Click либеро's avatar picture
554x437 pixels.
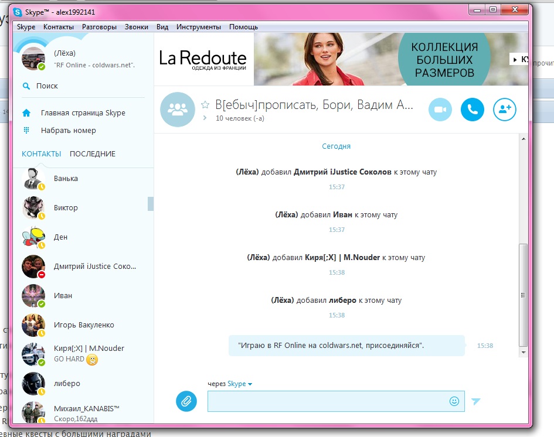point(33,384)
